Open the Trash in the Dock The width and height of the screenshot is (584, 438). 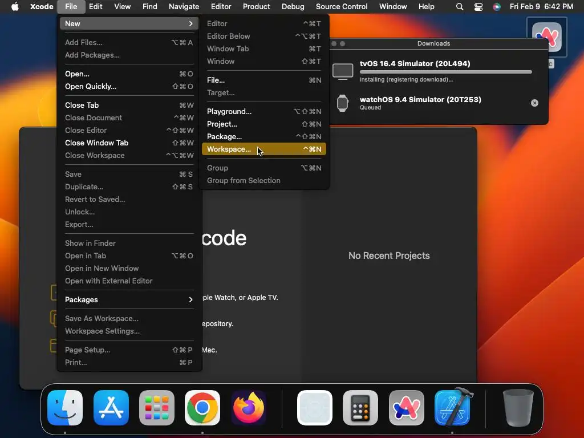click(518, 407)
